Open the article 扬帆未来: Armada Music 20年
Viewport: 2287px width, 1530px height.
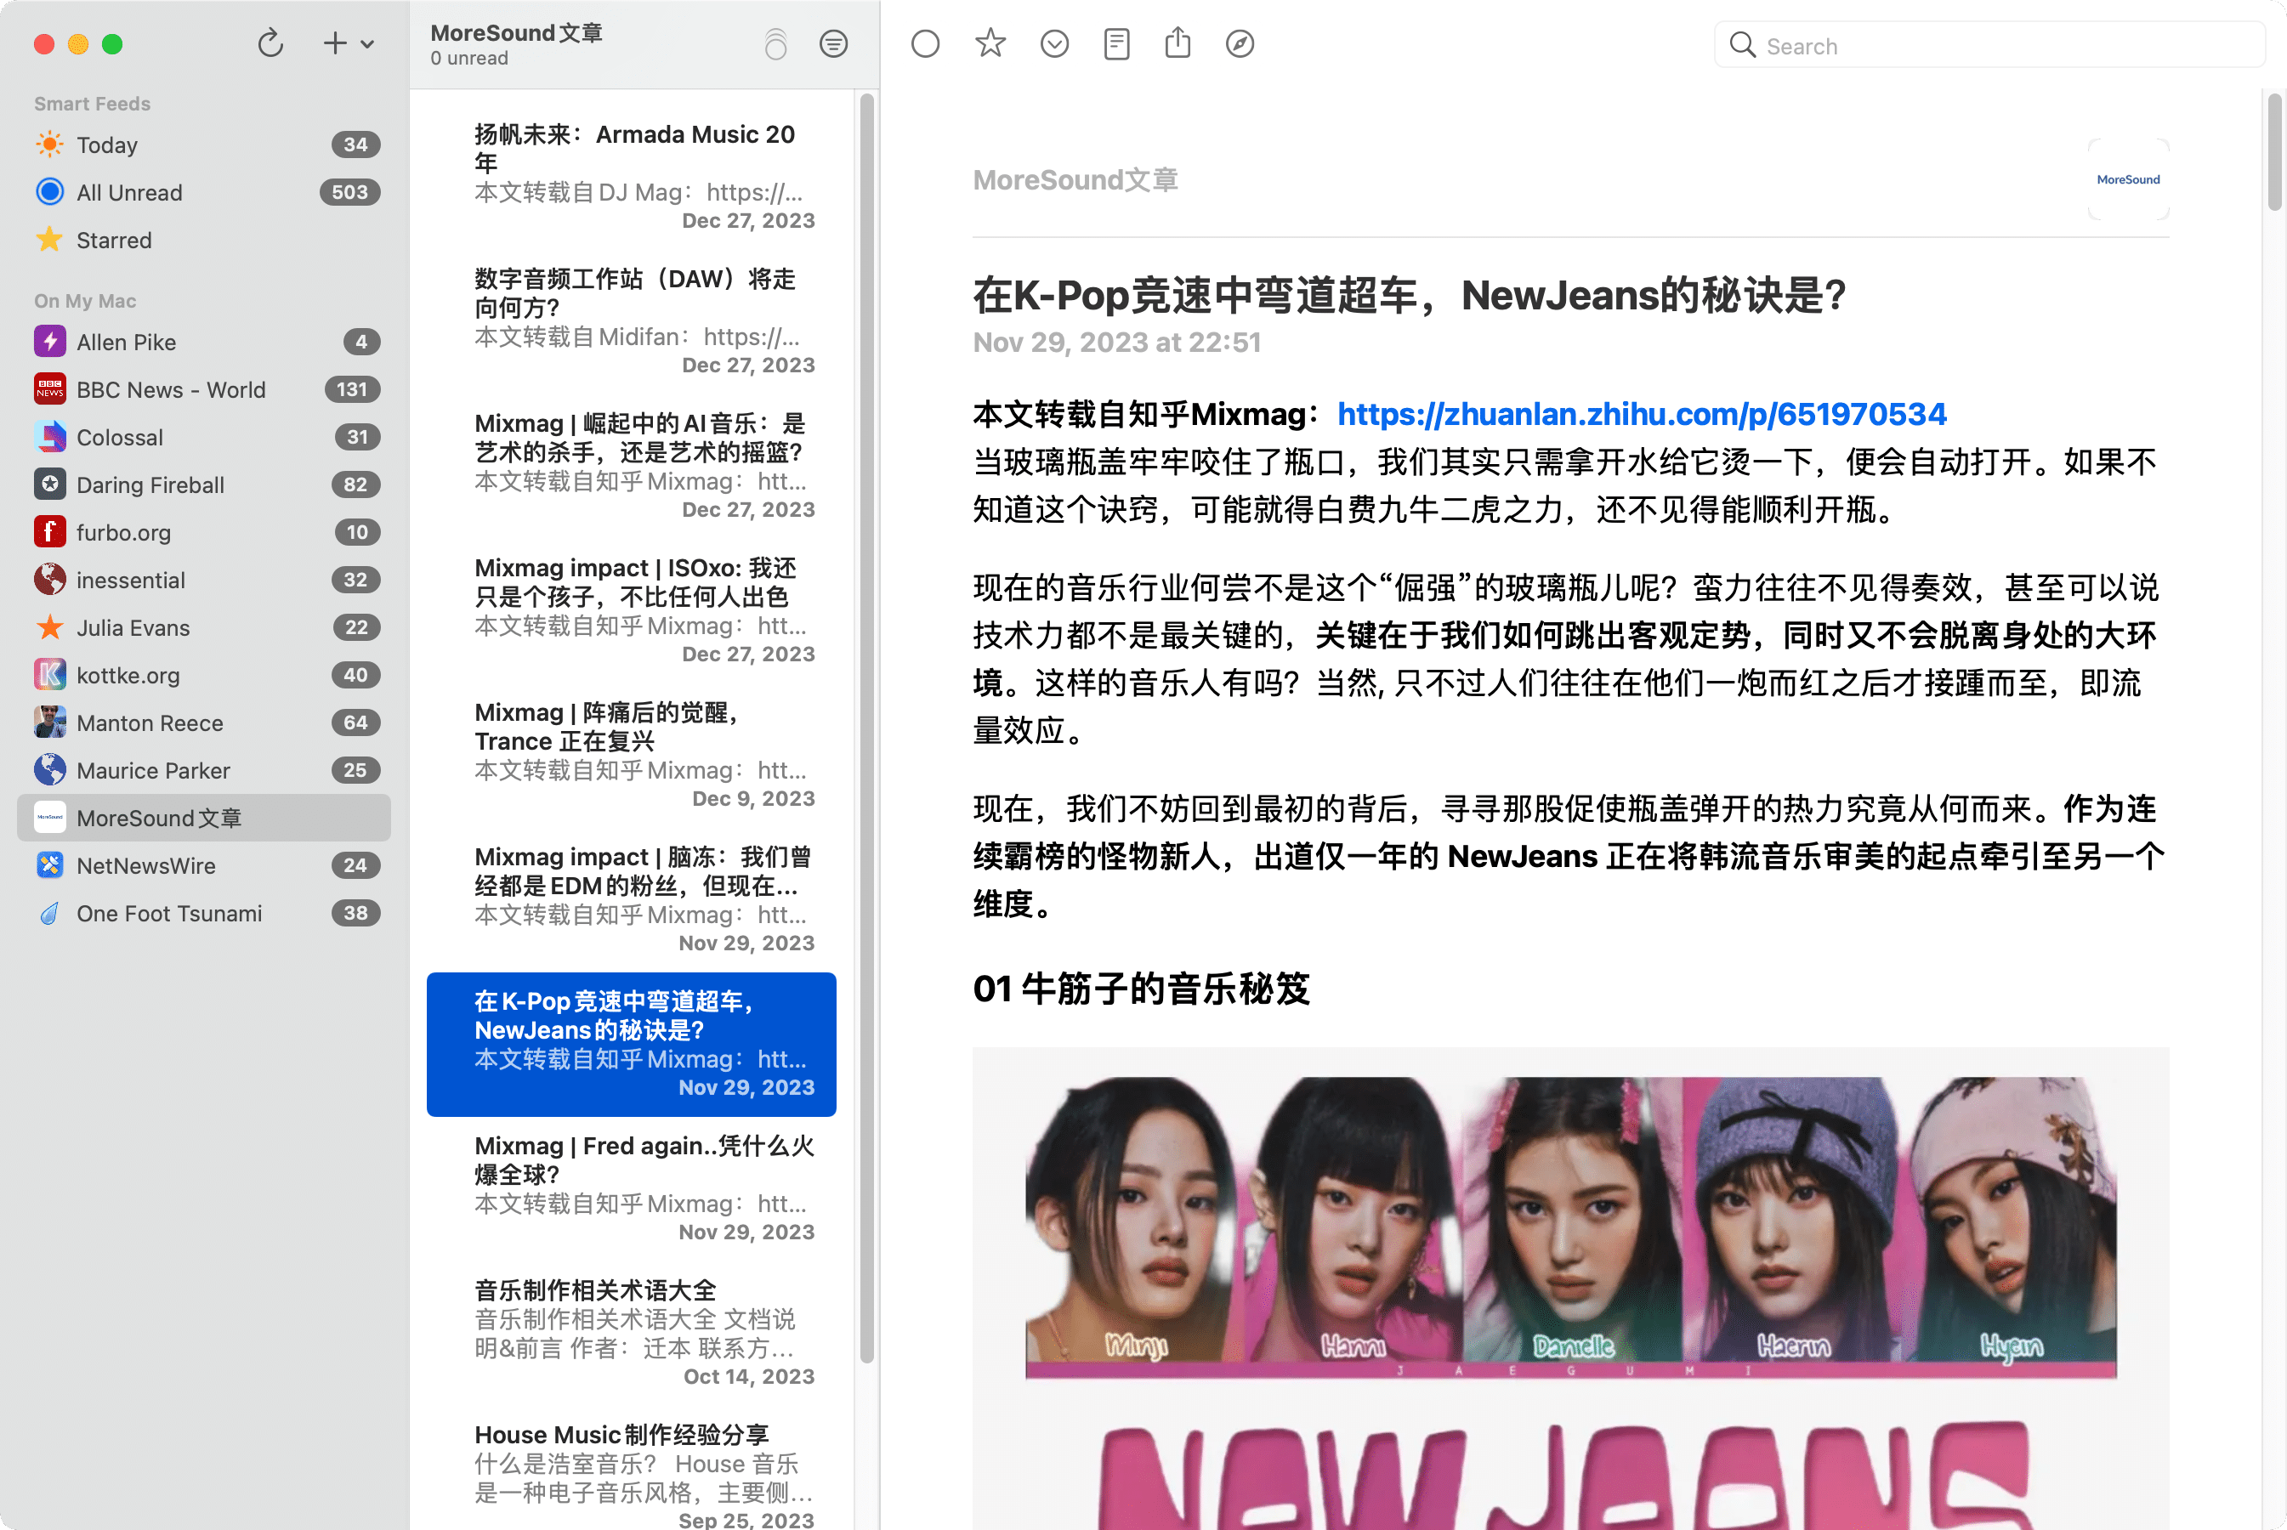coord(632,177)
